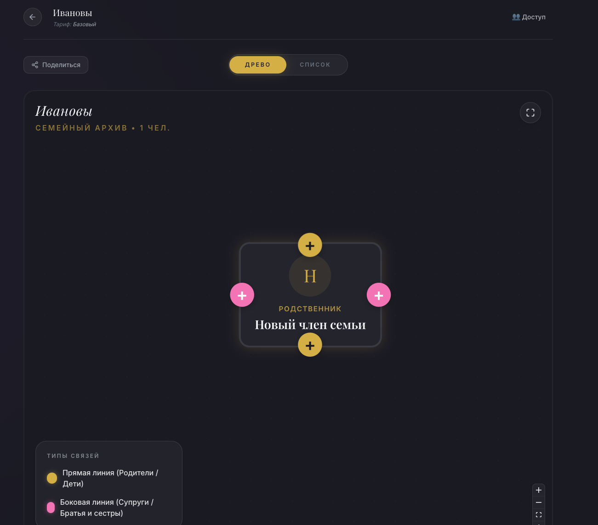Go back using the arrow button
The height and width of the screenshot is (525, 598).
click(33, 17)
